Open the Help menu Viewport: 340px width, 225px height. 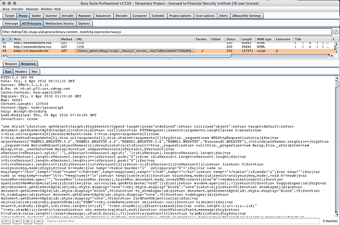pyautogui.click(x=58, y=9)
